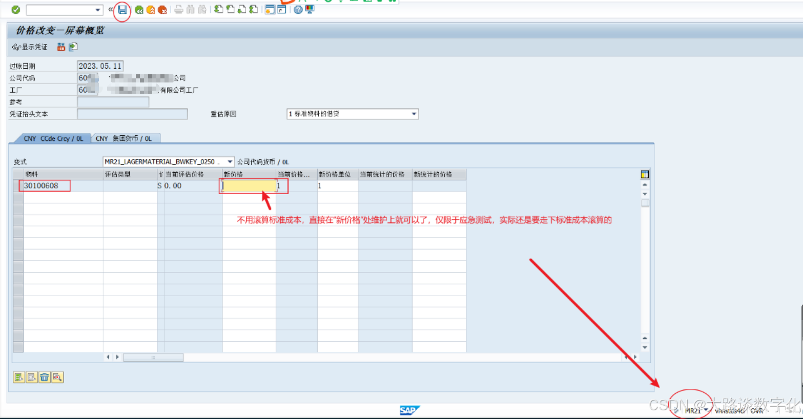Open the MR21_LAGERMATERIAL variant dropdown

point(230,161)
